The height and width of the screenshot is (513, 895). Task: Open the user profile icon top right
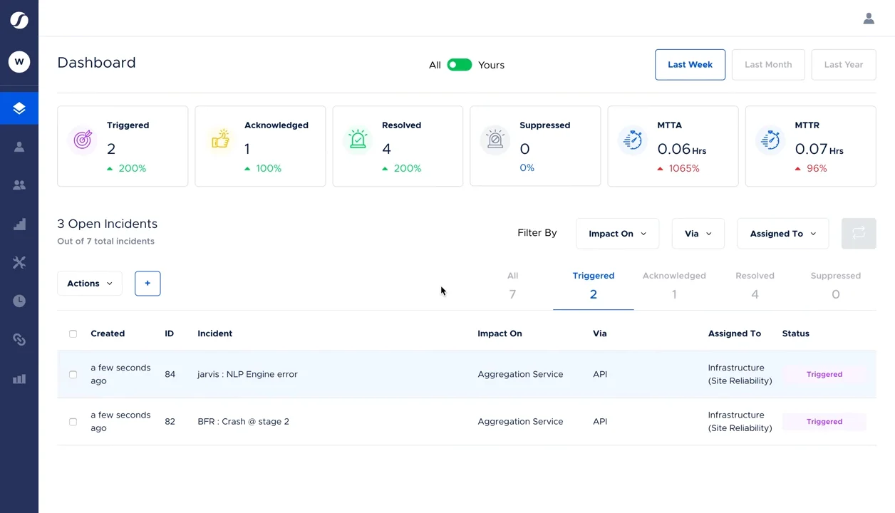pos(869,18)
